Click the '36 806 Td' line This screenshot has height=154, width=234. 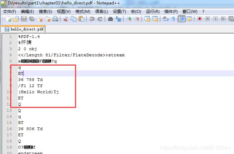30,129
